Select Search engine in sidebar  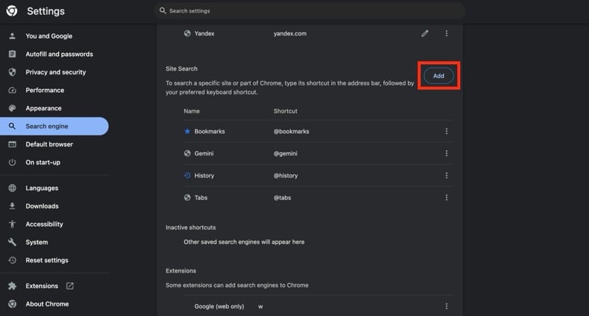click(x=54, y=126)
